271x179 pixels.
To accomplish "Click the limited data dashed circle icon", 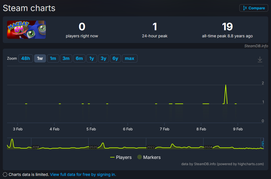I will tap(5, 174).
